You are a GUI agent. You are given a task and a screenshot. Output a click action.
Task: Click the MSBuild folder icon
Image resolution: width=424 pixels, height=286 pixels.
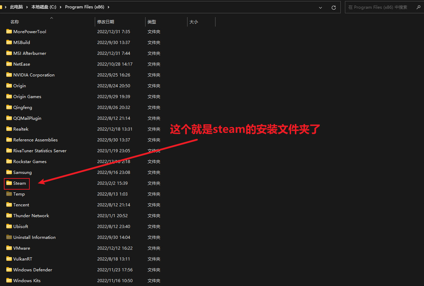(9, 42)
